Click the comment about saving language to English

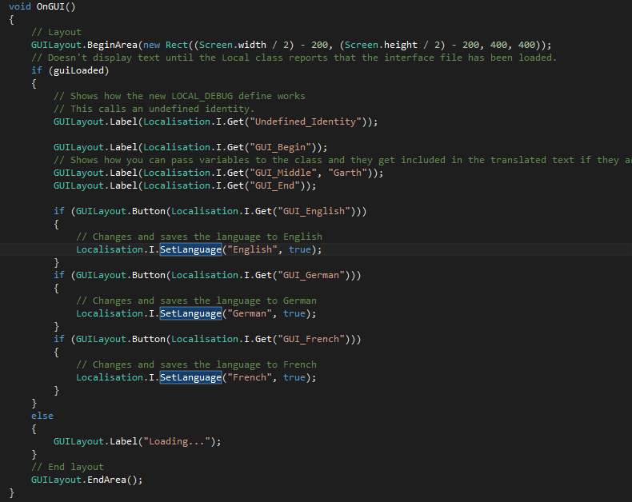point(199,237)
